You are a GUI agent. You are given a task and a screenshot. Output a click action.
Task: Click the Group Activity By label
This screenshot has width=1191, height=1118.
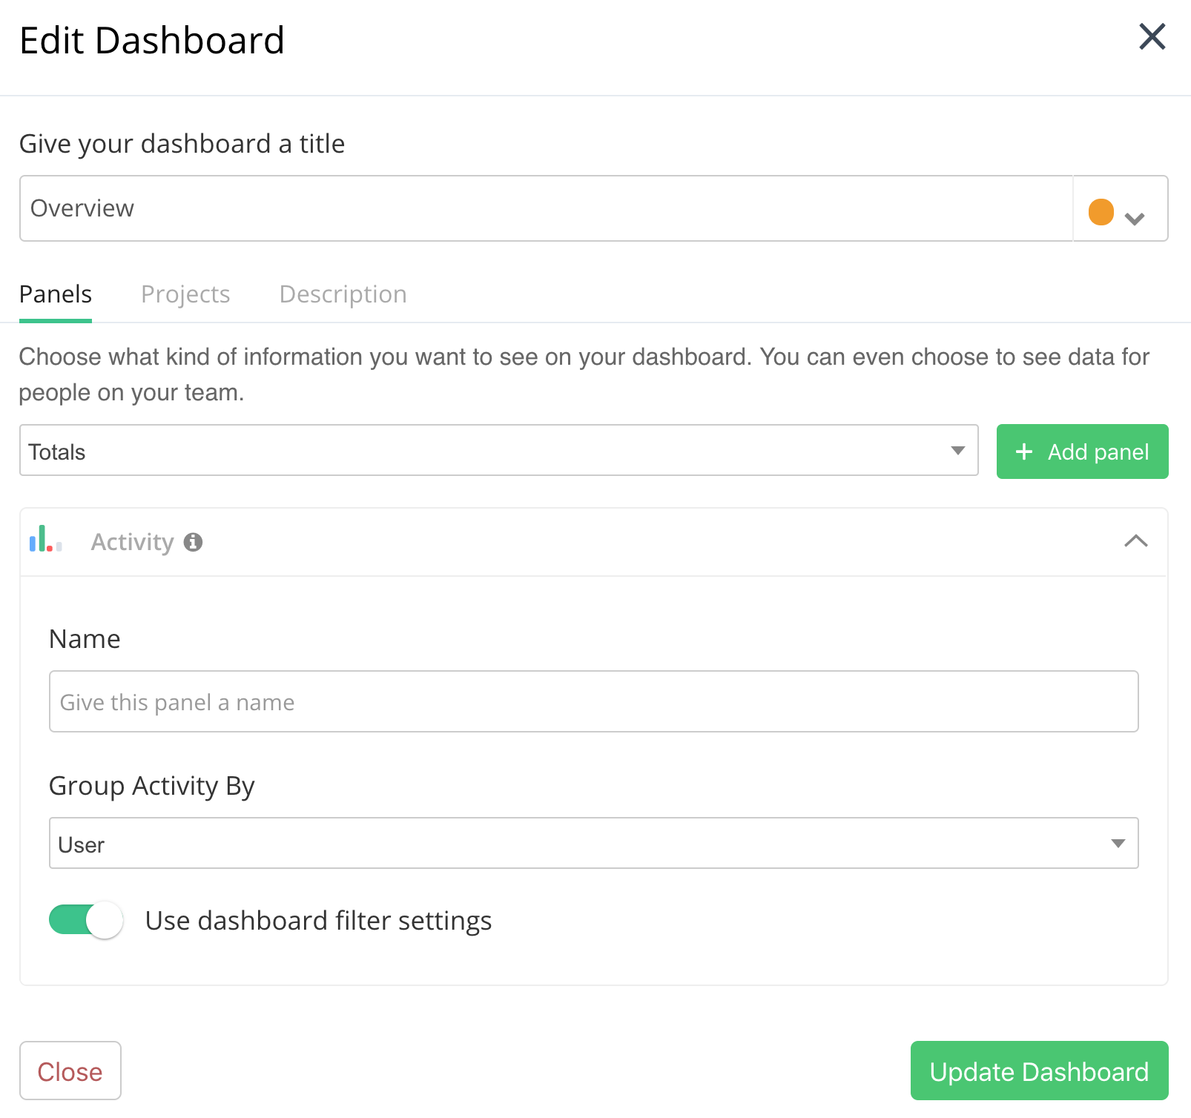[152, 786]
